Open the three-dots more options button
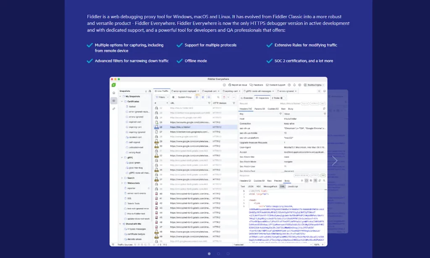The image size is (430, 258). point(233,97)
